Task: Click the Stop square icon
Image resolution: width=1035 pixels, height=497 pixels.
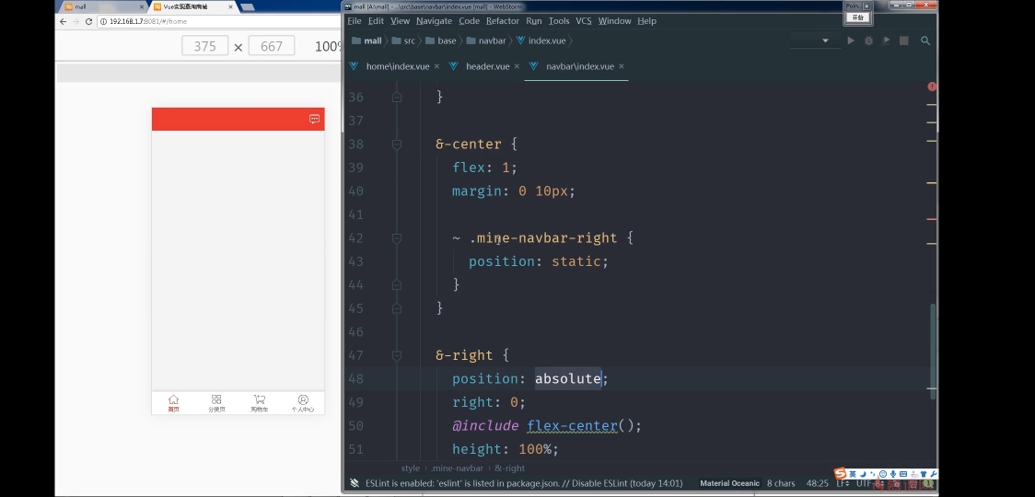Action: tap(903, 40)
